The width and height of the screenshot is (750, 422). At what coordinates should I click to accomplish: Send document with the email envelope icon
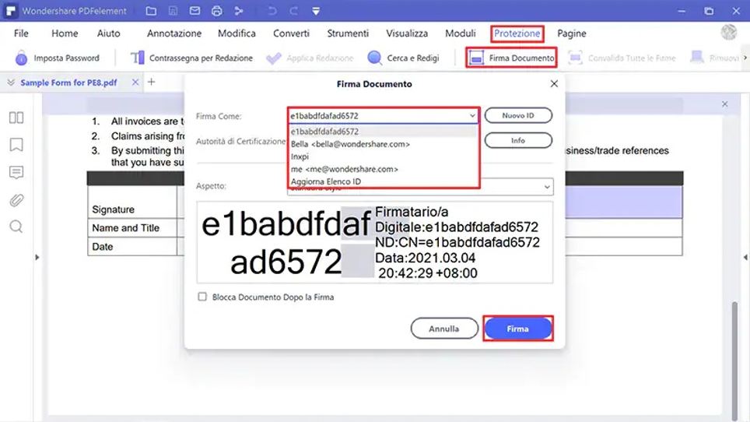click(195, 11)
